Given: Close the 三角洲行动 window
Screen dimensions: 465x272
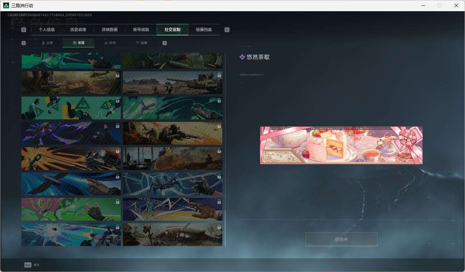Looking at the screenshot, I should pos(456,5).
